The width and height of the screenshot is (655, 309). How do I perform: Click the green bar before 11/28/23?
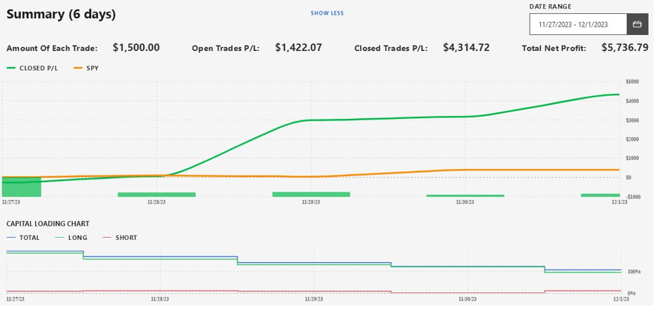click(156, 194)
